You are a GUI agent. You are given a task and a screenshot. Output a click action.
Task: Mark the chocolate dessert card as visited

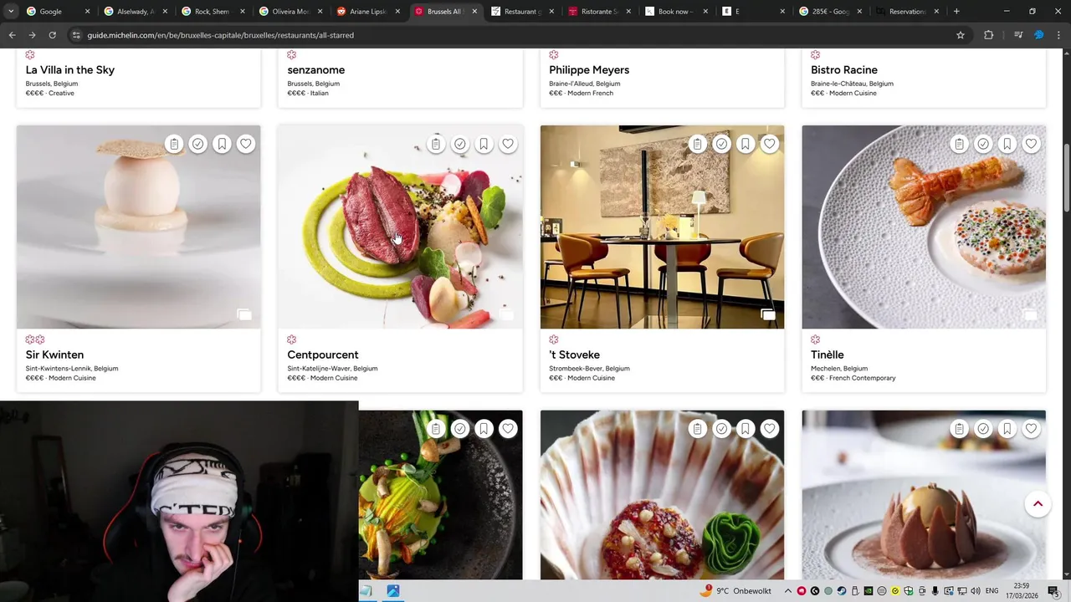click(983, 429)
